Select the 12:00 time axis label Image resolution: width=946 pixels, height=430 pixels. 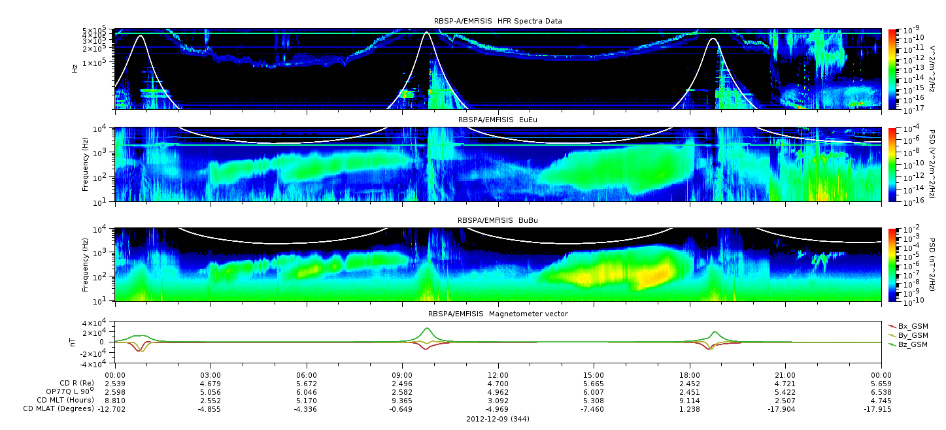coord(498,374)
